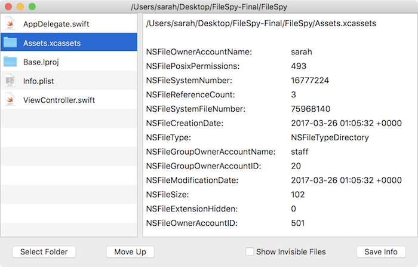Viewport: 418px width, 267px height.
Task: Click the Select Folder button
Action: [x=44, y=252]
